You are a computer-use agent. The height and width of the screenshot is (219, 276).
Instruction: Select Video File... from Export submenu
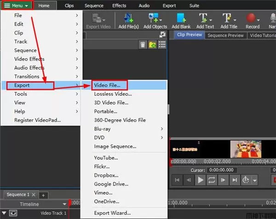(107, 85)
